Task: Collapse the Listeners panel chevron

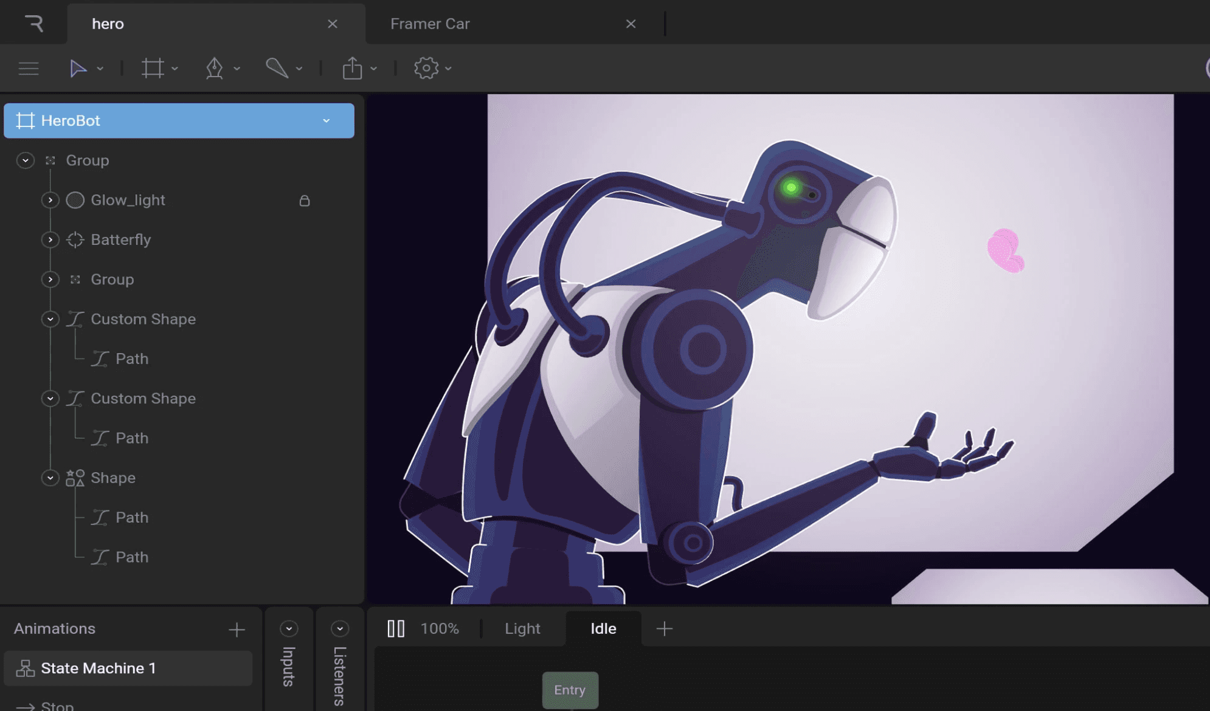Action: pyautogui.click(x=340, y=628)
